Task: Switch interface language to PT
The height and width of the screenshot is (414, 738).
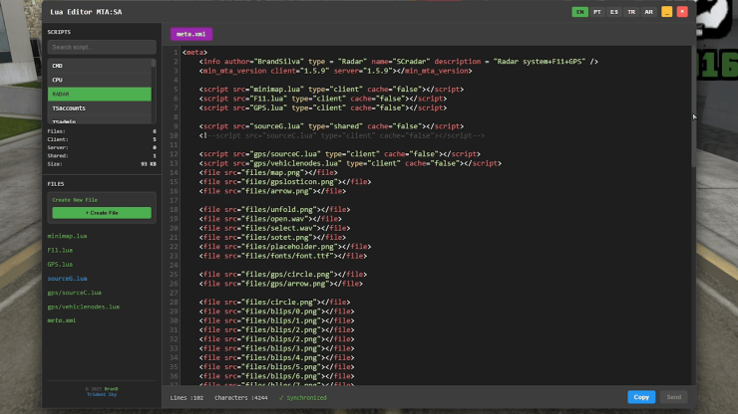Action: click(597, 12)
